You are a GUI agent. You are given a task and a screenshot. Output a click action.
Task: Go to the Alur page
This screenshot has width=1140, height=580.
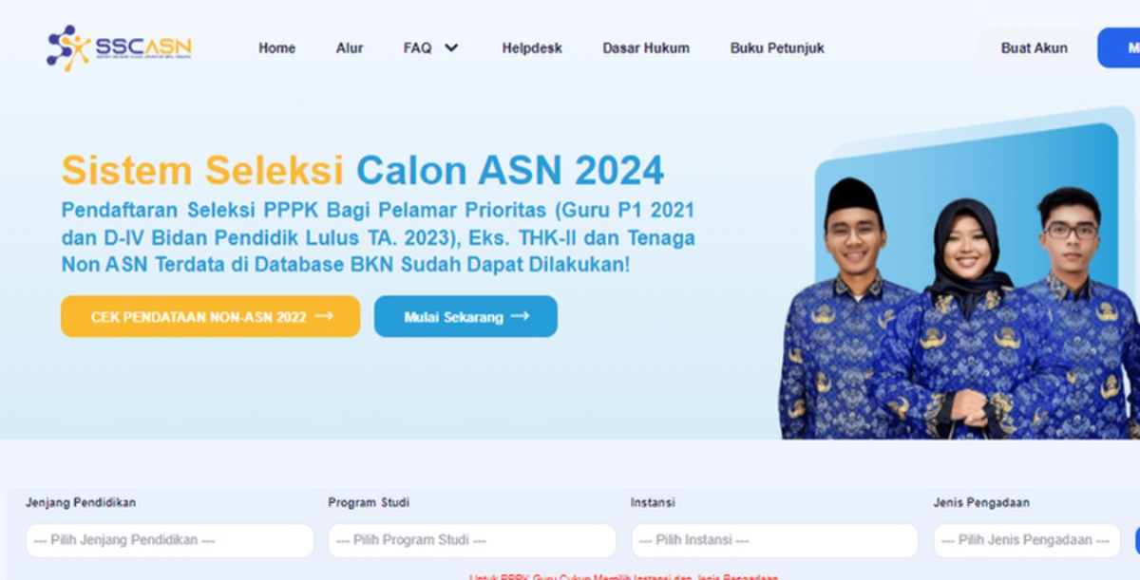[x=350, y=47]
